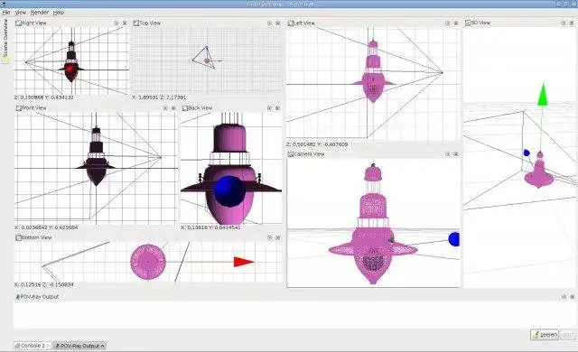Viewport: 578px width, 352px height.
Task: Click the pink lamp model in Left View
Action: [x=373, y=72]
